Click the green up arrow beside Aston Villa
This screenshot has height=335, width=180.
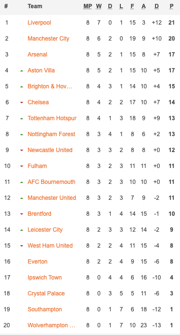[22, 71]
